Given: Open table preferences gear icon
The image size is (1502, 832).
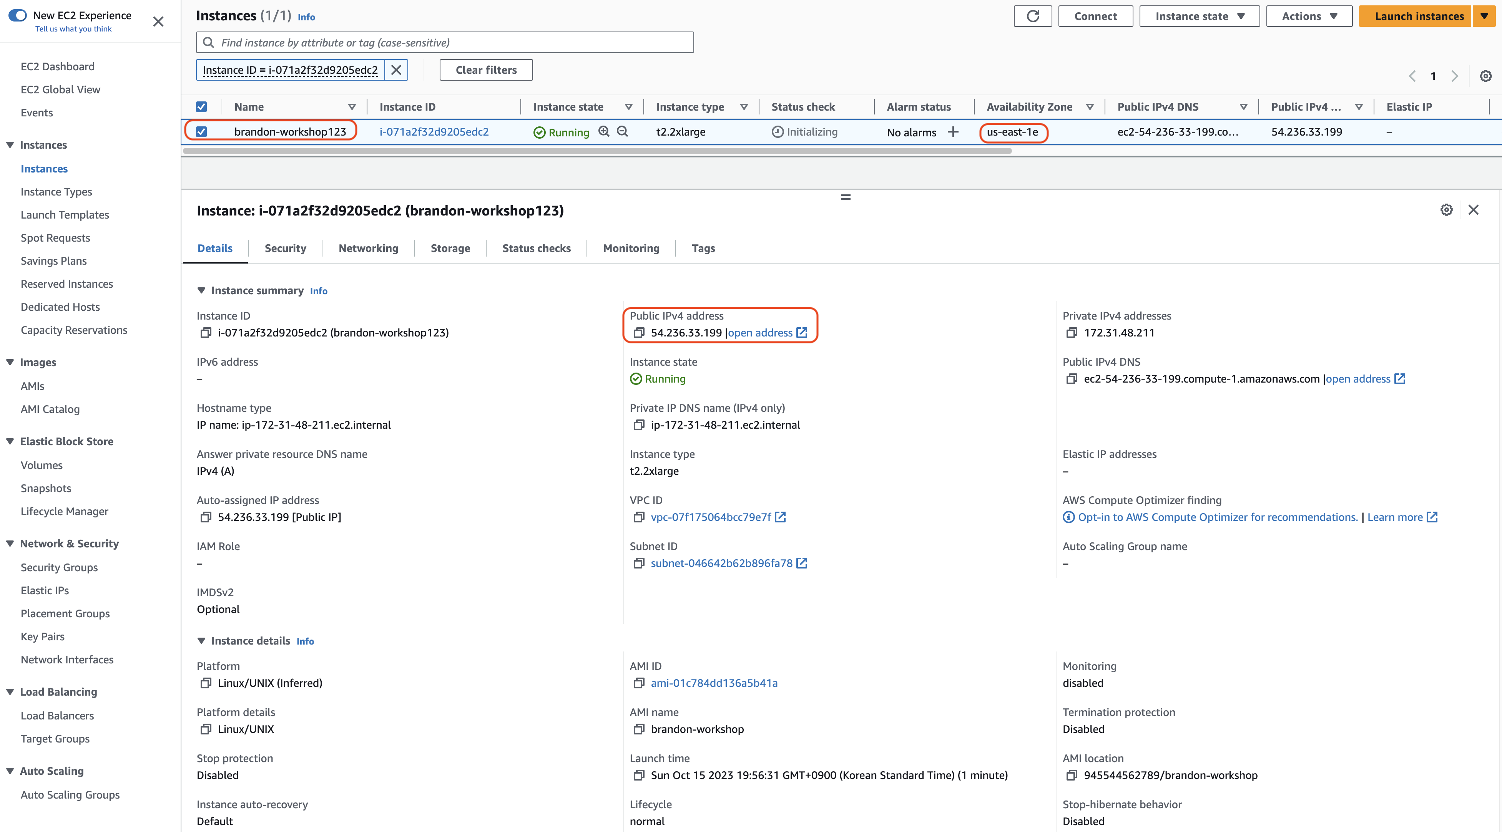Looking at the screenshot, I should click(1486, 76).
